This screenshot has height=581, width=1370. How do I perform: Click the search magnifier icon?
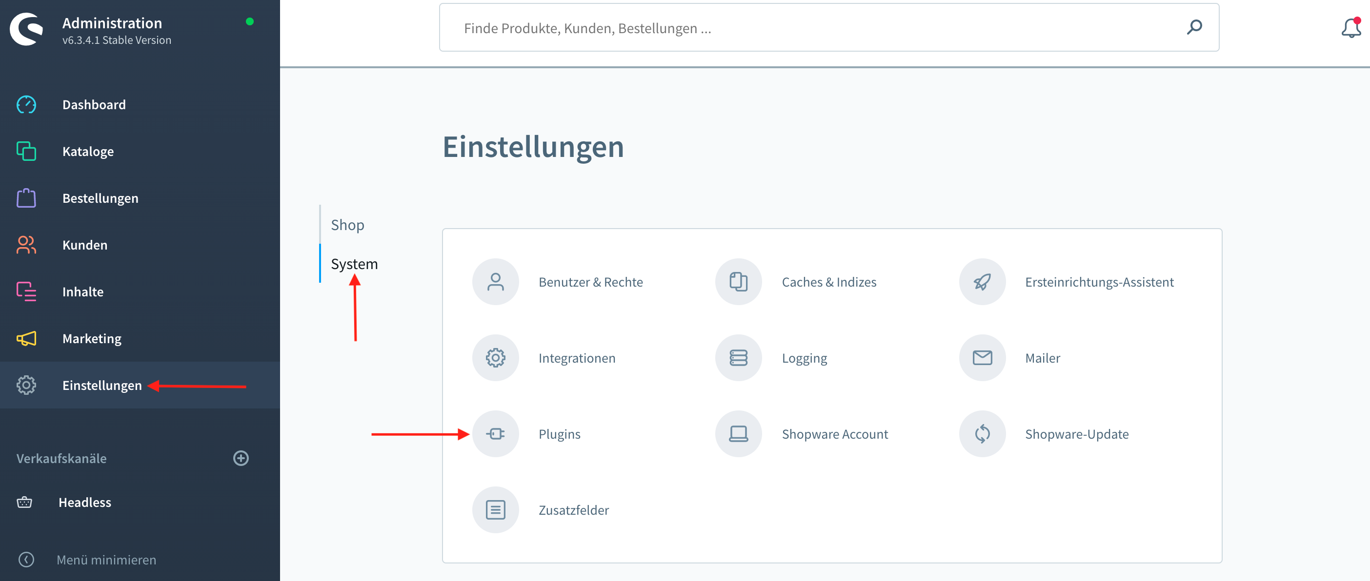click(x=1194, y=27)
